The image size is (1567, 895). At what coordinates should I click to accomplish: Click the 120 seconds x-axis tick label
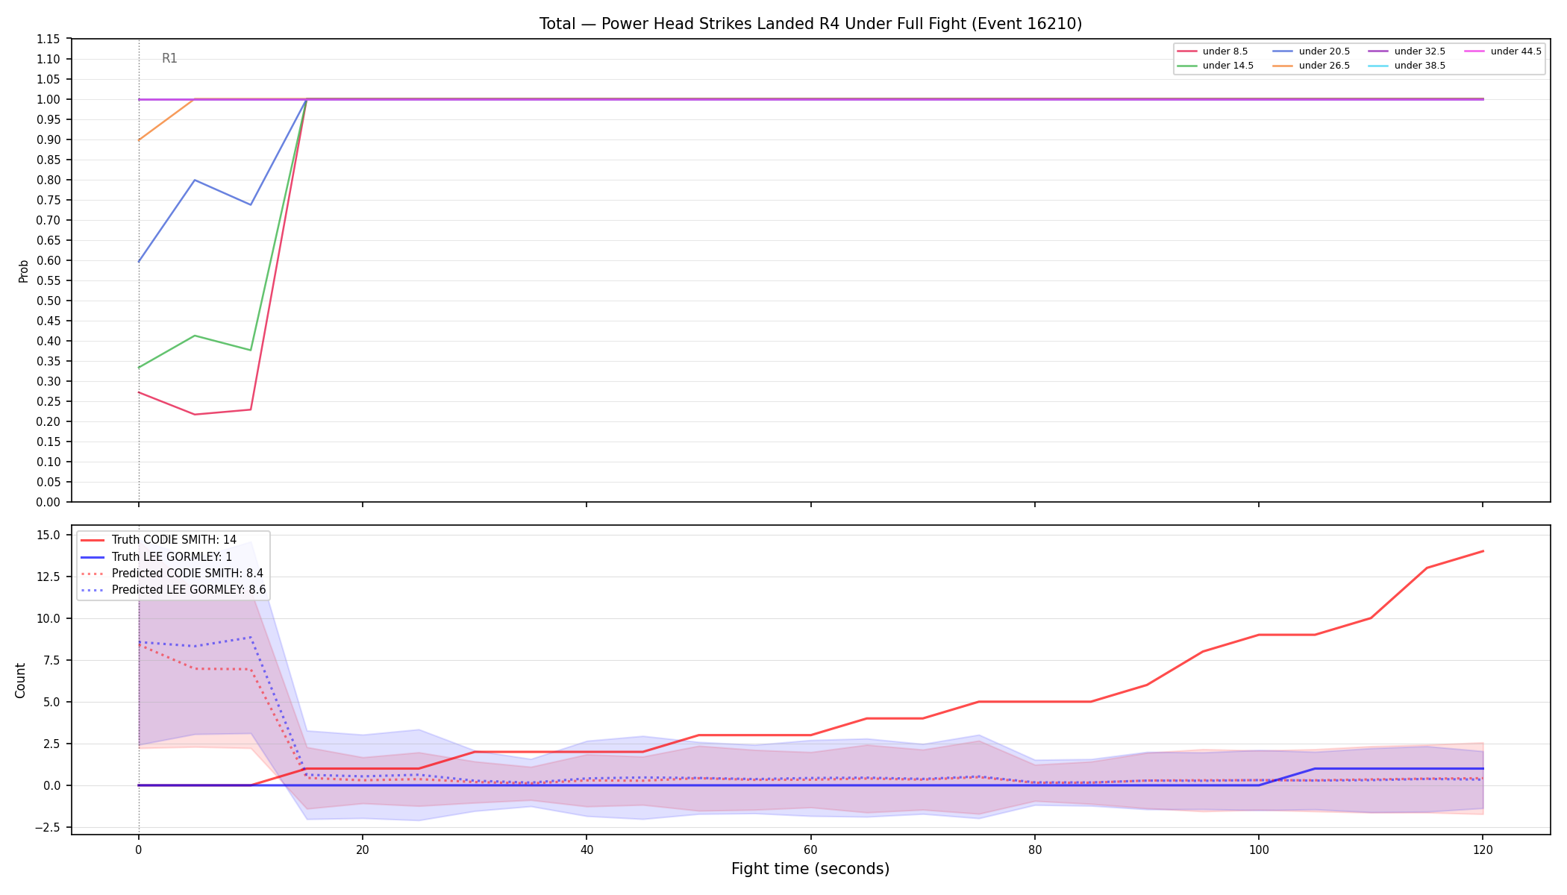pos(1483,849)
